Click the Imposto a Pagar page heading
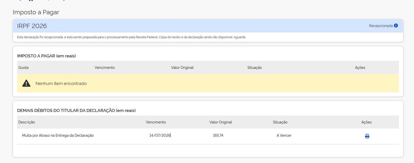 click(36, 12)
